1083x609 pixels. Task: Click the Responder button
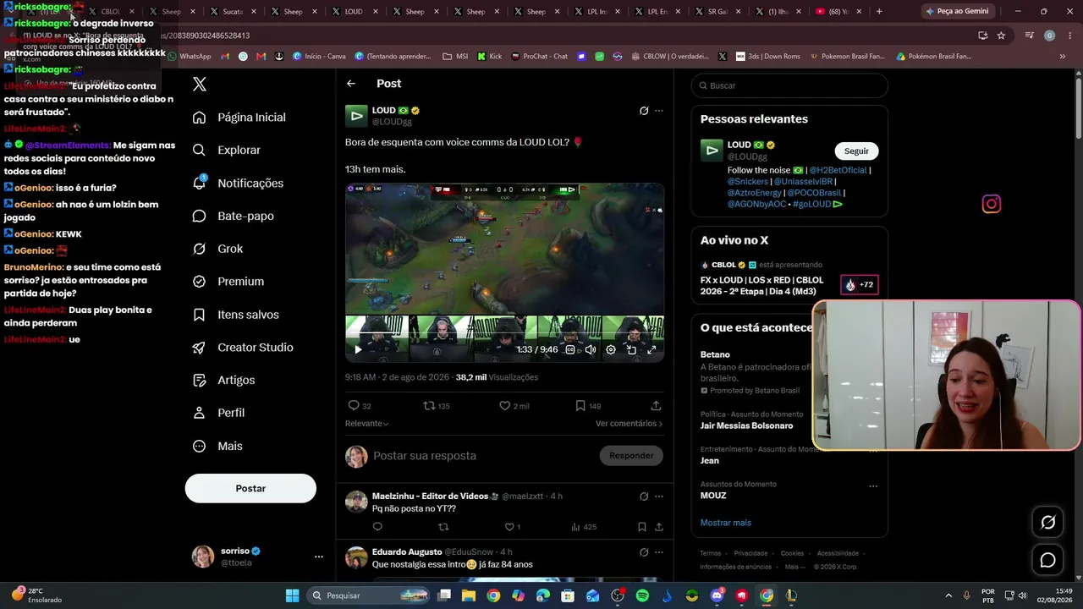coord(631,456)
